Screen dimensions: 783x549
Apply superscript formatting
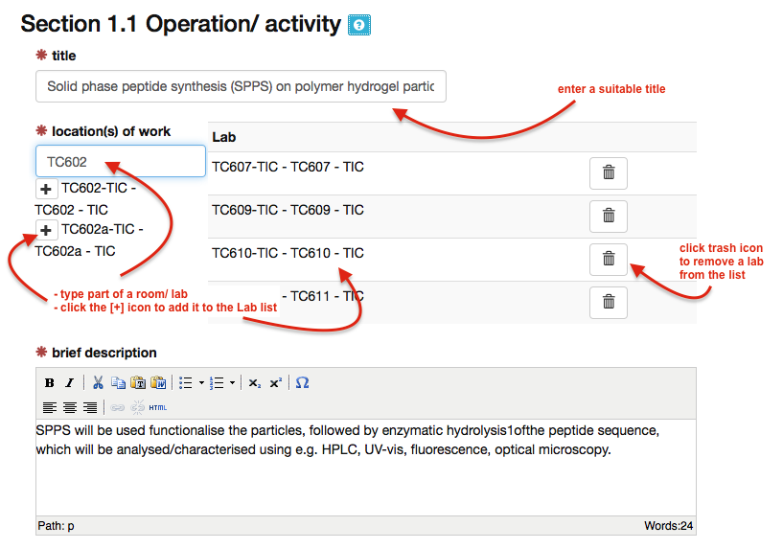click(x=275, y=383)
